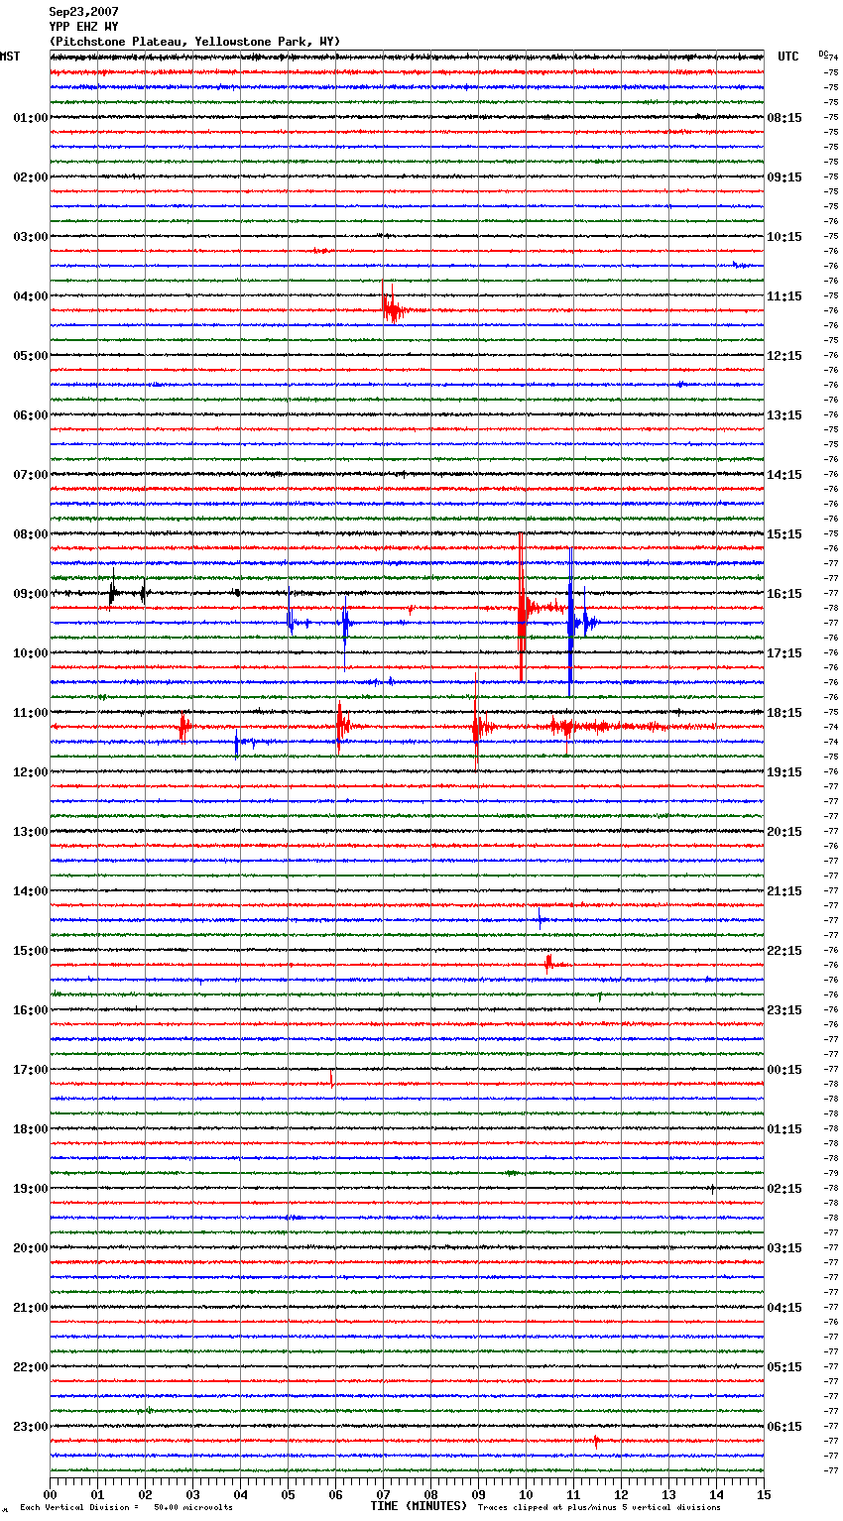
Task: Select the 03:00 MST time label
Action: (31, 237)
